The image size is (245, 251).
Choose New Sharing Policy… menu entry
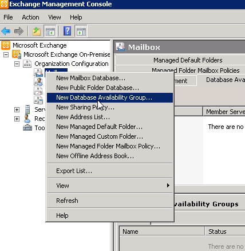coord(110,107)
